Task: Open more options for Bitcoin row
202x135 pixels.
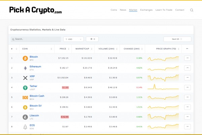Action: point(188,58)
